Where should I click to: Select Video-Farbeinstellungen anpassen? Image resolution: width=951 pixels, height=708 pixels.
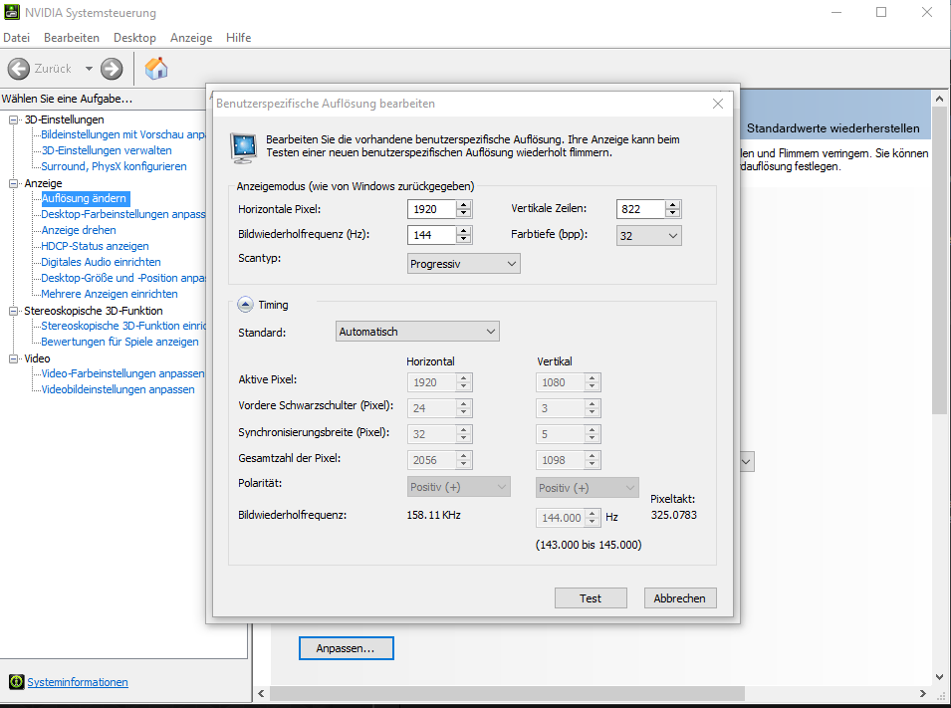(x=122, y=373)
